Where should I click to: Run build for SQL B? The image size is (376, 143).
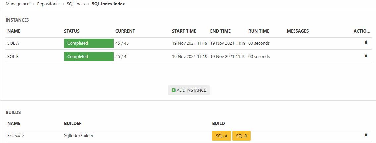pyautogui.click(x=242, y=136)
